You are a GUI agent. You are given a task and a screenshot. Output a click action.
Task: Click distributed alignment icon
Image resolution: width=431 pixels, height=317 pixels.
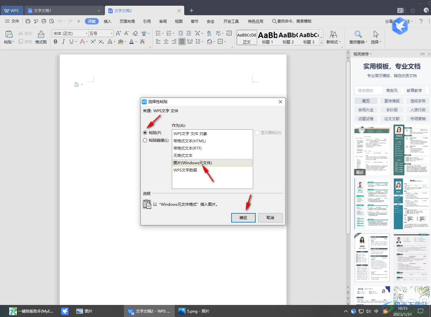pos(190,42)
